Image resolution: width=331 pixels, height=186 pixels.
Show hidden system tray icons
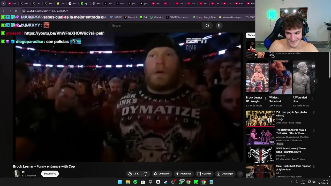click(x=291, y=182)
